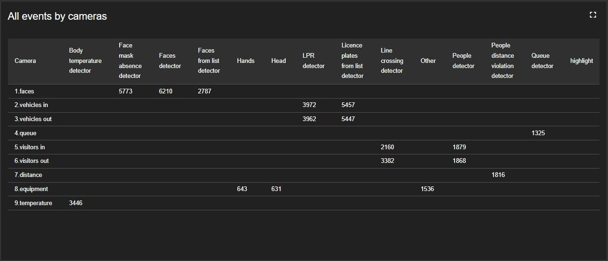
Task: Click the fullscreen expand icon
Action: (593, 15)
